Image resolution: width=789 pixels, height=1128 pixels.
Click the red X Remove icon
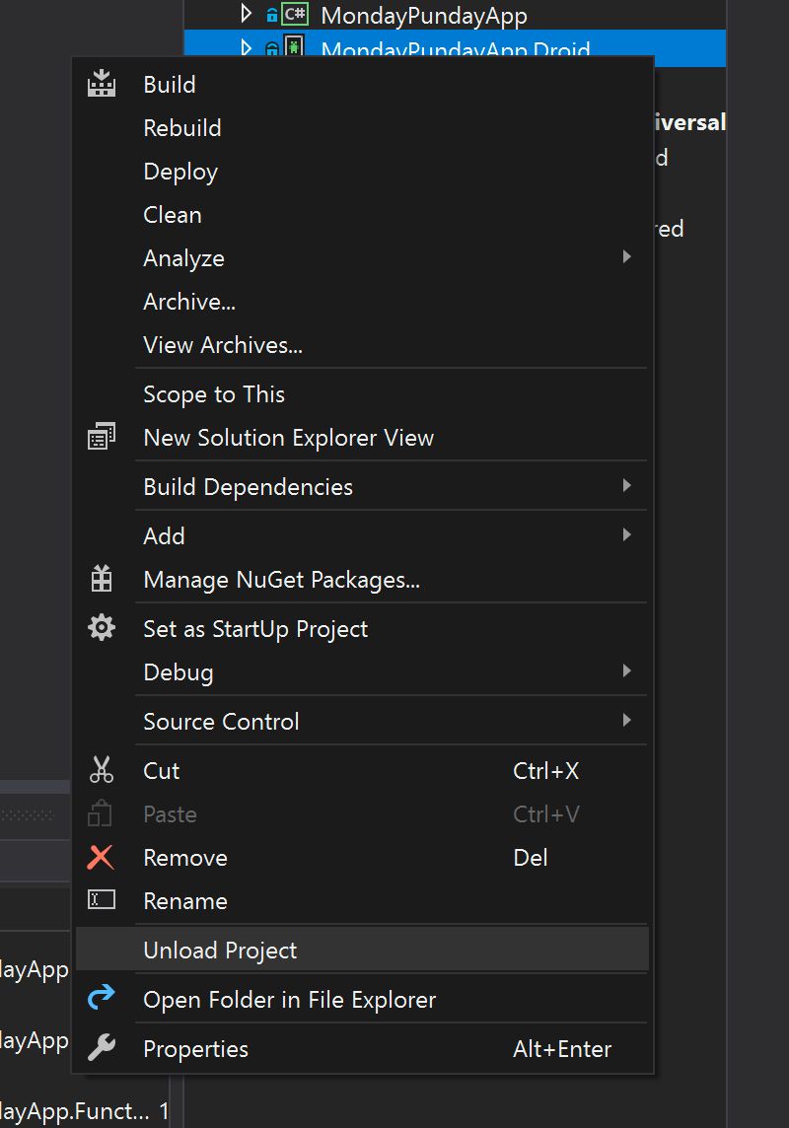coord(102,857)
